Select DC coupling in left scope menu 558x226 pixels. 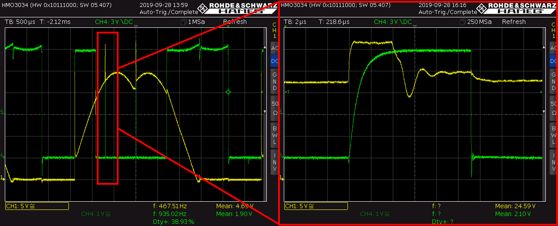tap(274, 61)
